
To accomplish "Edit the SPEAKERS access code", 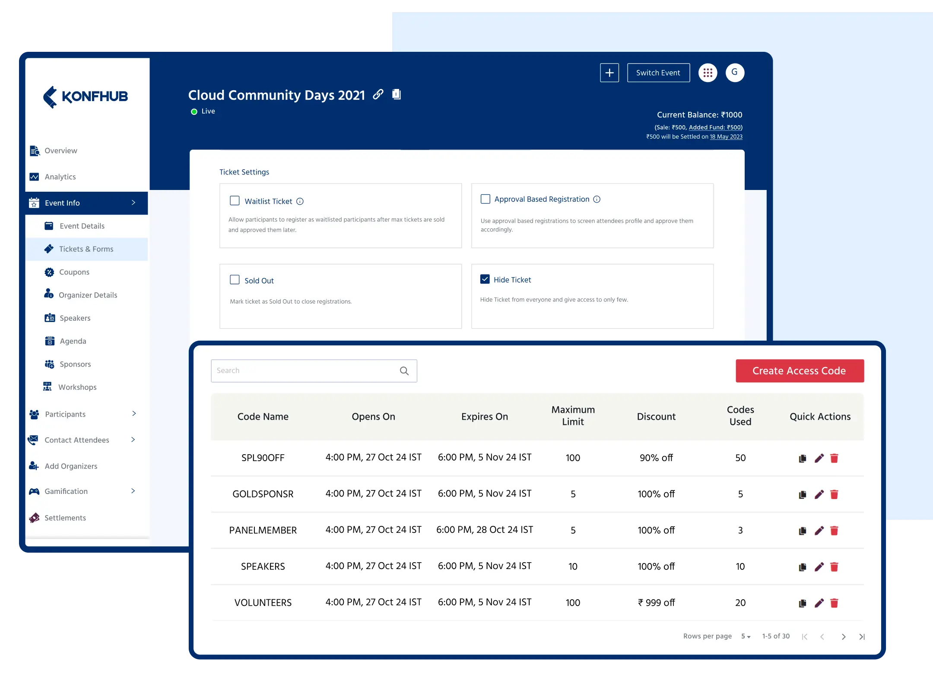I will [x=819, y=567].
